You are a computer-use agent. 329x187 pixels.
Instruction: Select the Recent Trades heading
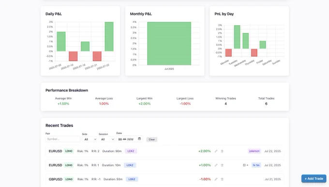tap(60, 125)
